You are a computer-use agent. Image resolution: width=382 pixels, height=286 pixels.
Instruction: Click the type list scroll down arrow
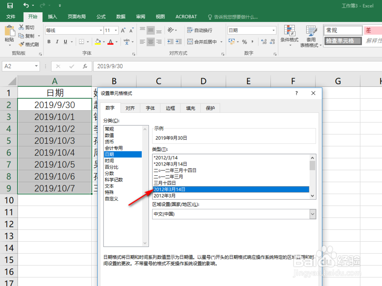click(x=312, y=196)
